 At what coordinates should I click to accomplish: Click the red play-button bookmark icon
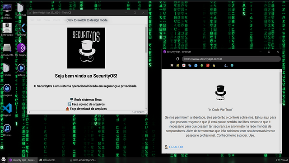[x=184, y=65]
